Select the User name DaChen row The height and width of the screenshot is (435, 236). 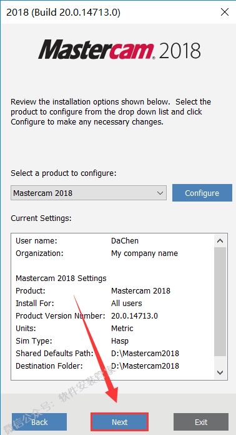(x=113, y=241)
